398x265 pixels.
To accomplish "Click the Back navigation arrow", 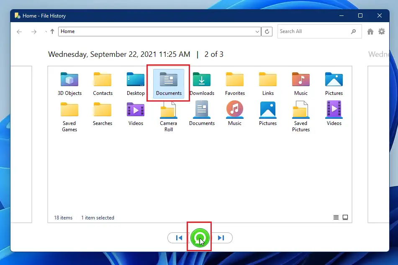I will coord(19,32).
